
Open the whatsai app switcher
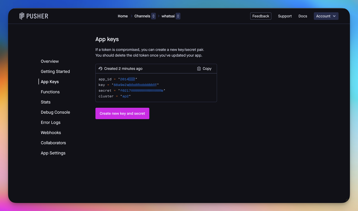click(178, 16)
